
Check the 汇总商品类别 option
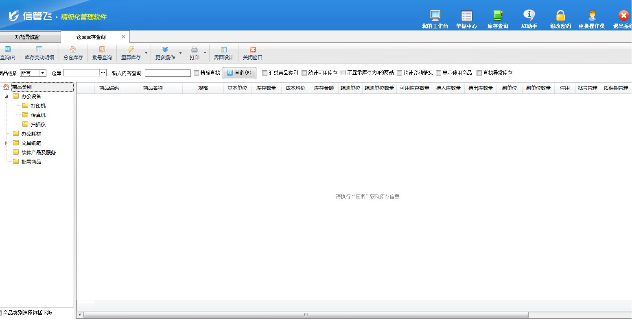pyautogui.click(x=265, y=73)
